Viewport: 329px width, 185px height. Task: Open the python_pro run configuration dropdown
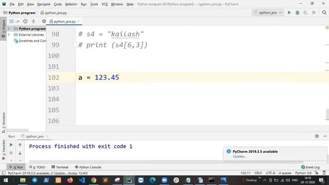[268, 12]
